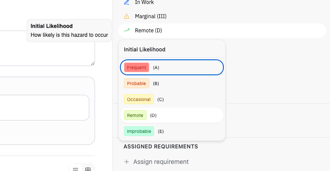330x171 pixels.
Task: Choose Improbable (E) likelihood option
Action: (x=172, y=131)
